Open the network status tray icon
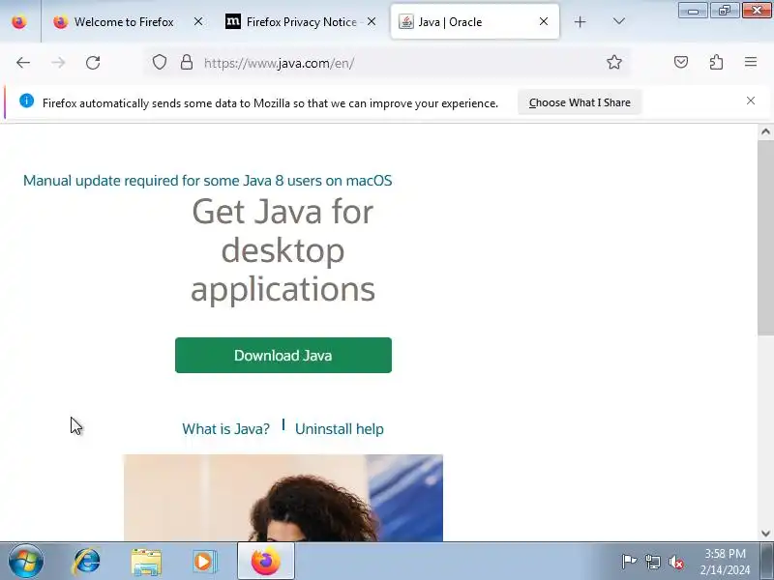 pyautogui.click(x=653, y=562)
